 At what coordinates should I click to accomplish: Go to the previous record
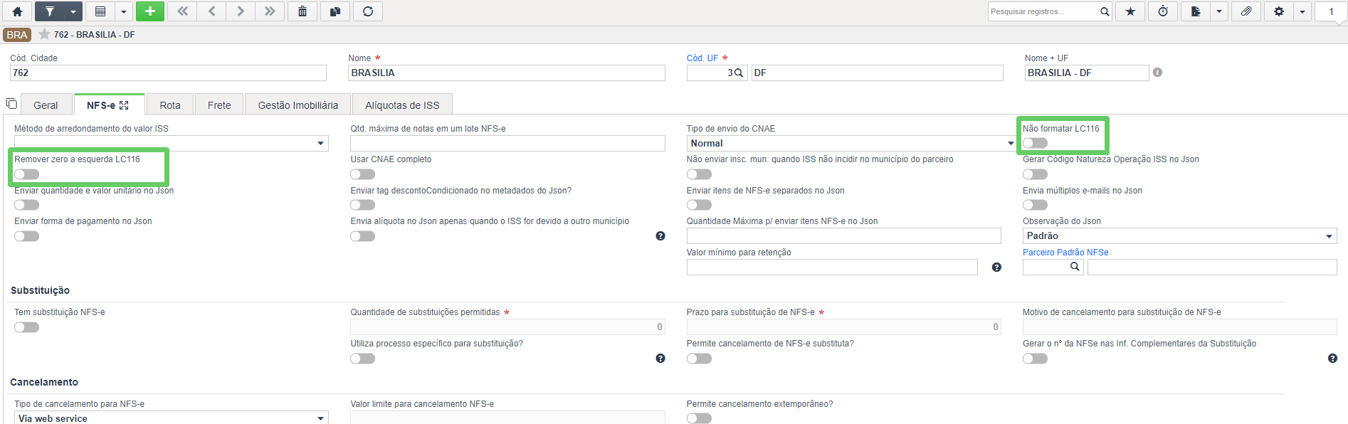coord(212,11)
